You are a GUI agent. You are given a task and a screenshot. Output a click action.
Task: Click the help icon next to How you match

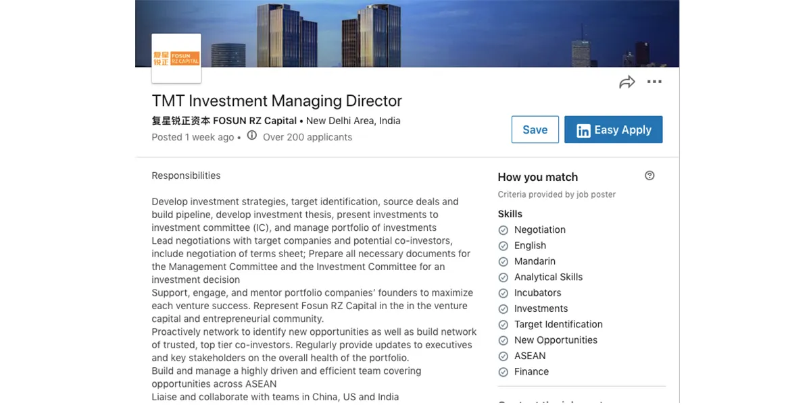coord(649,175)
